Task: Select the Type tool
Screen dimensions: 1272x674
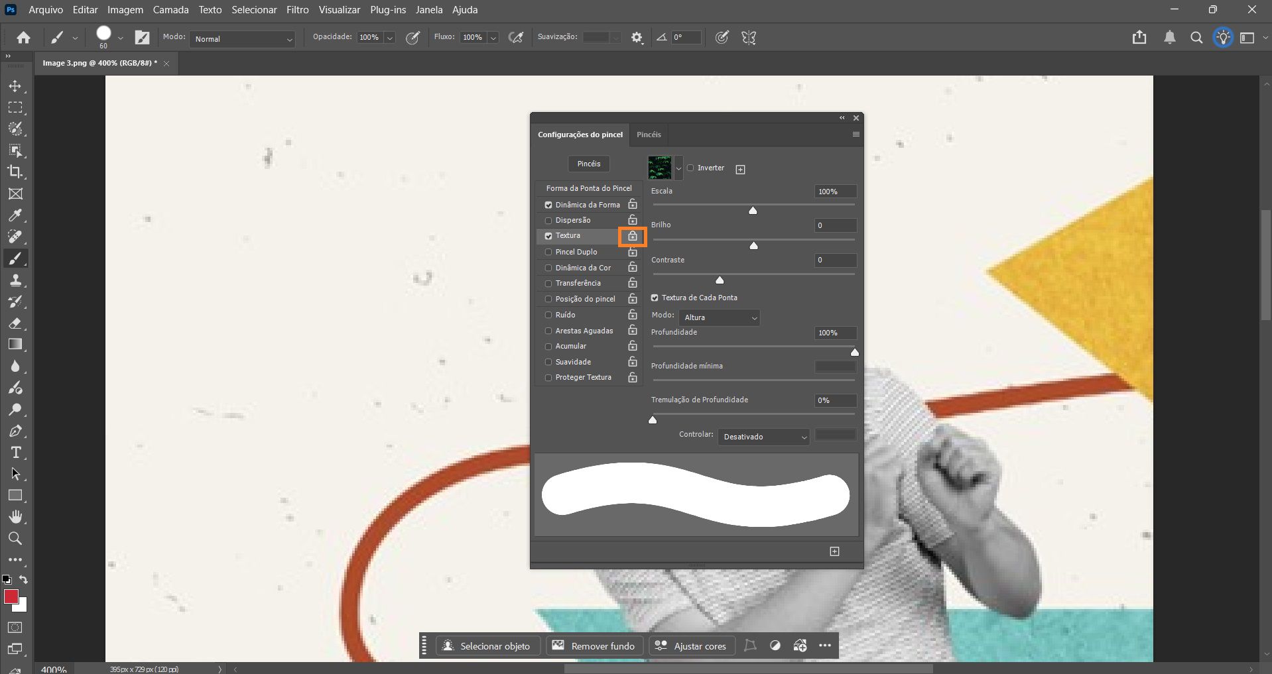Action: pyautogui.click(x=15, y=453)
